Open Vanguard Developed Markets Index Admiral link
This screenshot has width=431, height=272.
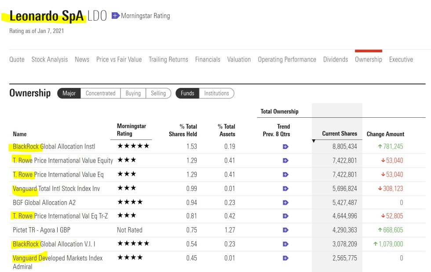click(58, 262)
